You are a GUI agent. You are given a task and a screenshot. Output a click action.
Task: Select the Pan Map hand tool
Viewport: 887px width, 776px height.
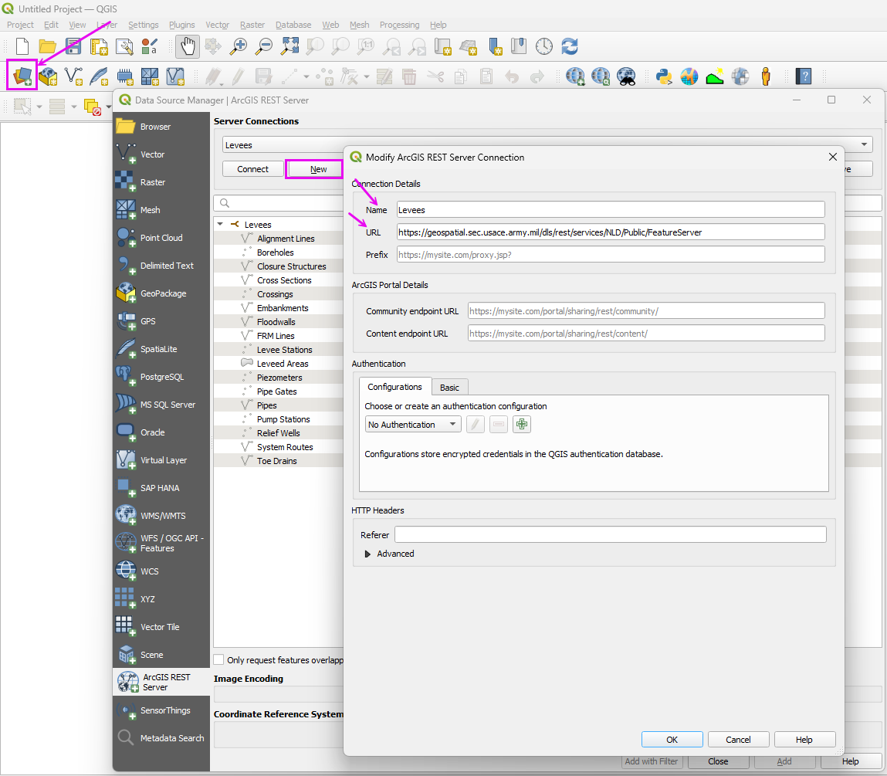click(x=187, y=46)
